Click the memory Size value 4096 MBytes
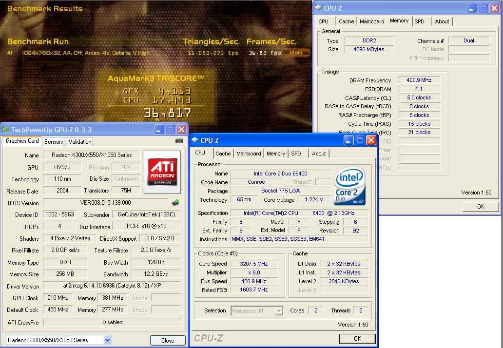This screenshot has width=503, height=348. point(369,49)
